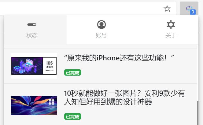Click the blue 0 badge on extension icon

193,12
